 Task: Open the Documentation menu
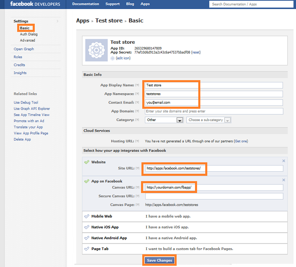point(85,4)
